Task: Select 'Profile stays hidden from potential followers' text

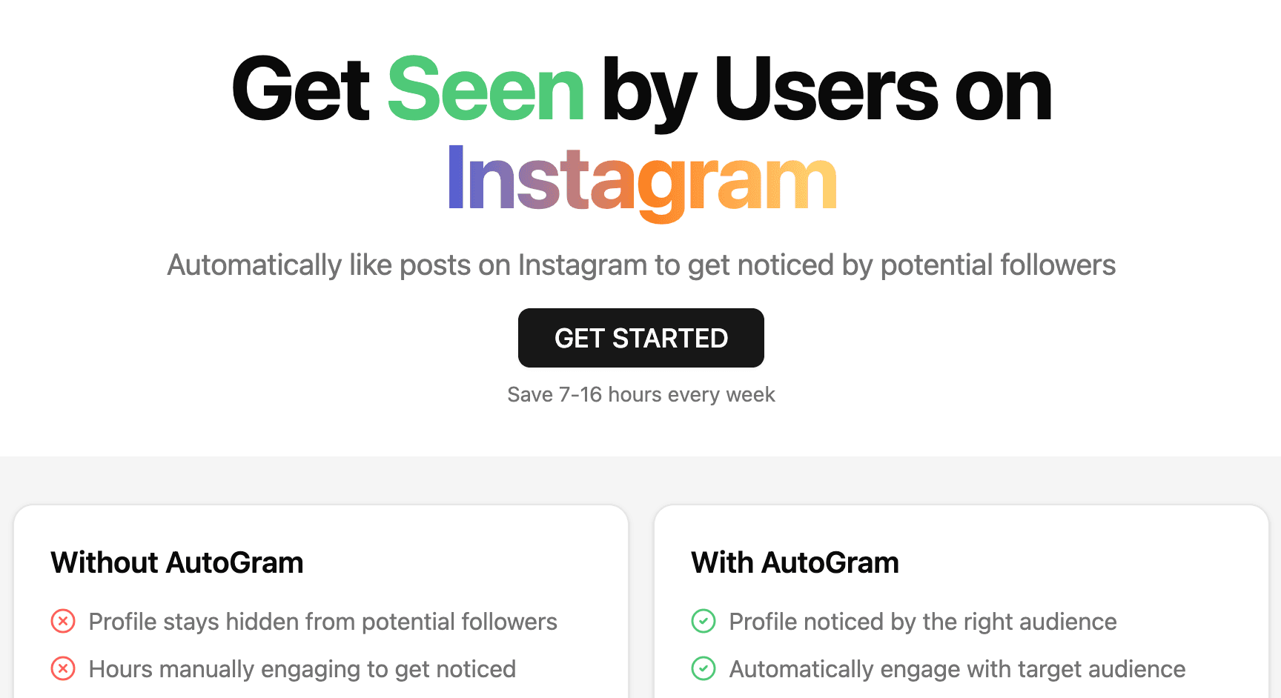Action: tap(322, 622)
